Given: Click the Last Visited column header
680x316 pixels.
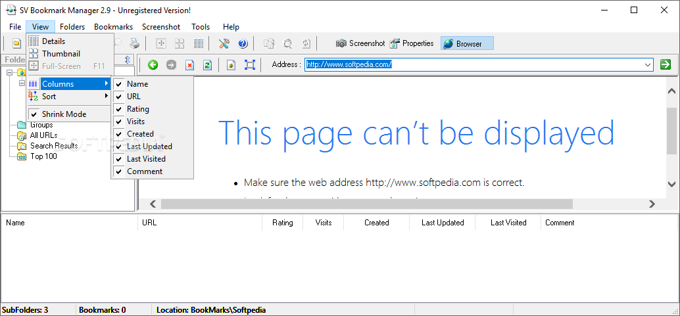Looking at the screenshot, I should pos(508,223).
